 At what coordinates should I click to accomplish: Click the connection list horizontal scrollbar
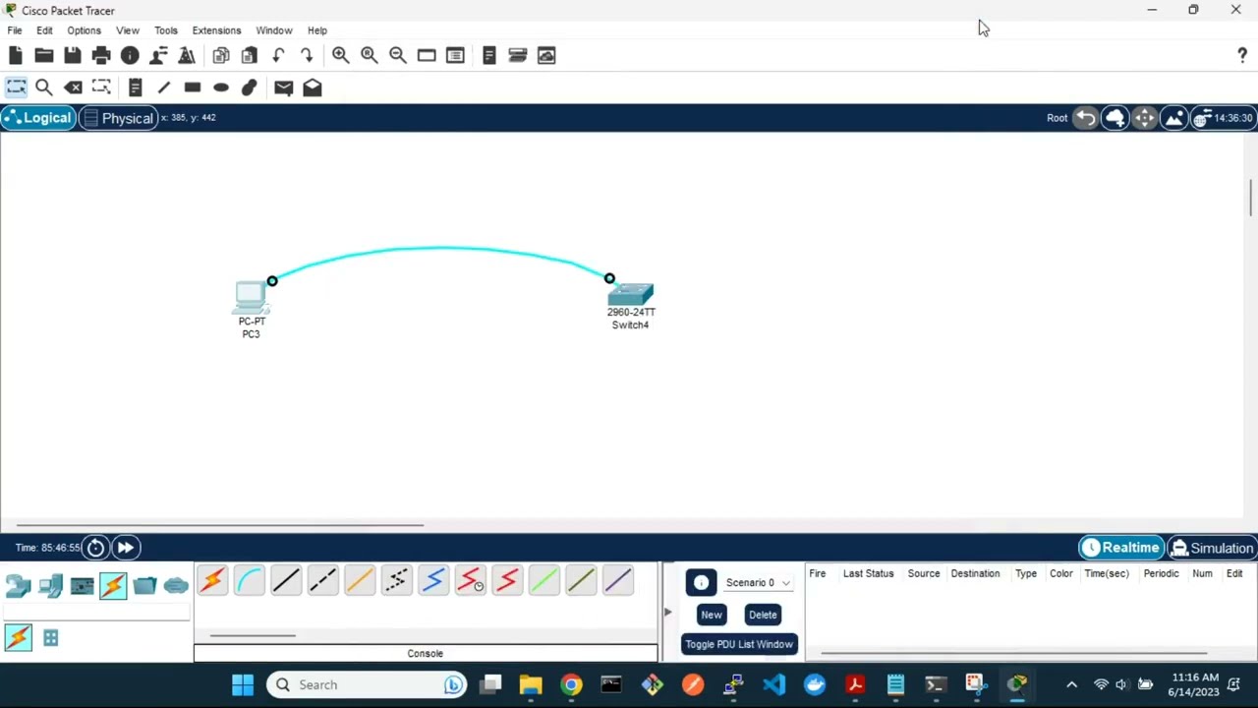click(253, 636)
